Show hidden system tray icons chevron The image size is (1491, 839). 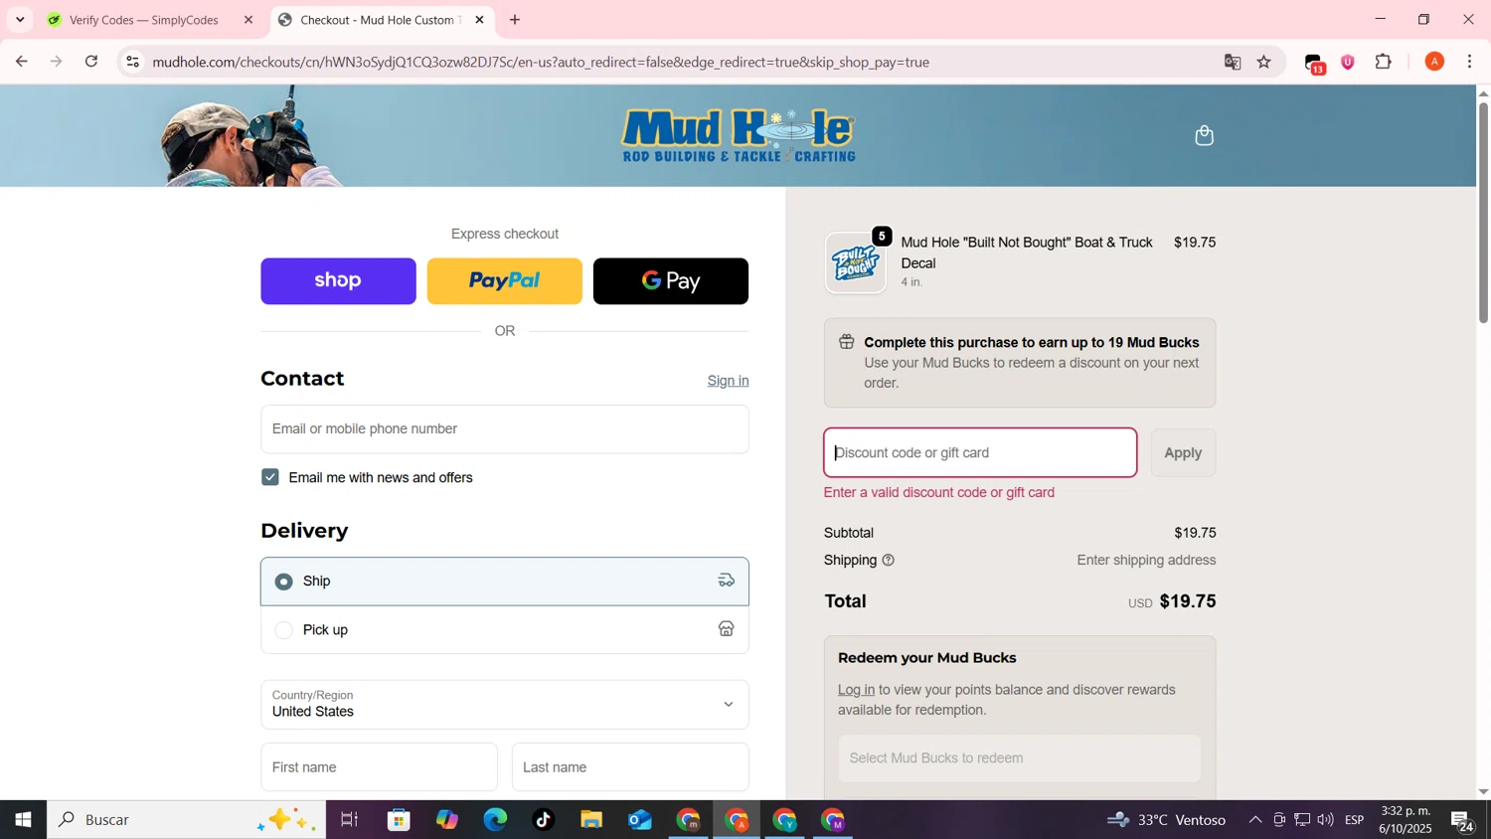(1255, 820)
